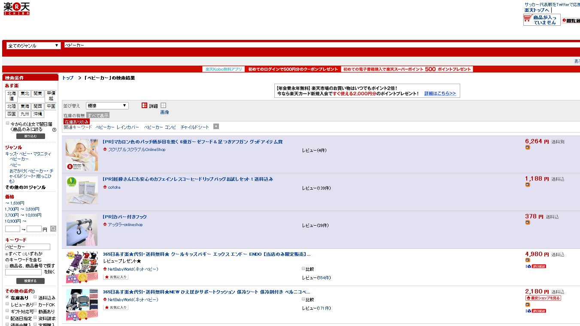The image size is (580, 326).
Task: Click help icon next to その他の条件
Action: pos(33,292)
